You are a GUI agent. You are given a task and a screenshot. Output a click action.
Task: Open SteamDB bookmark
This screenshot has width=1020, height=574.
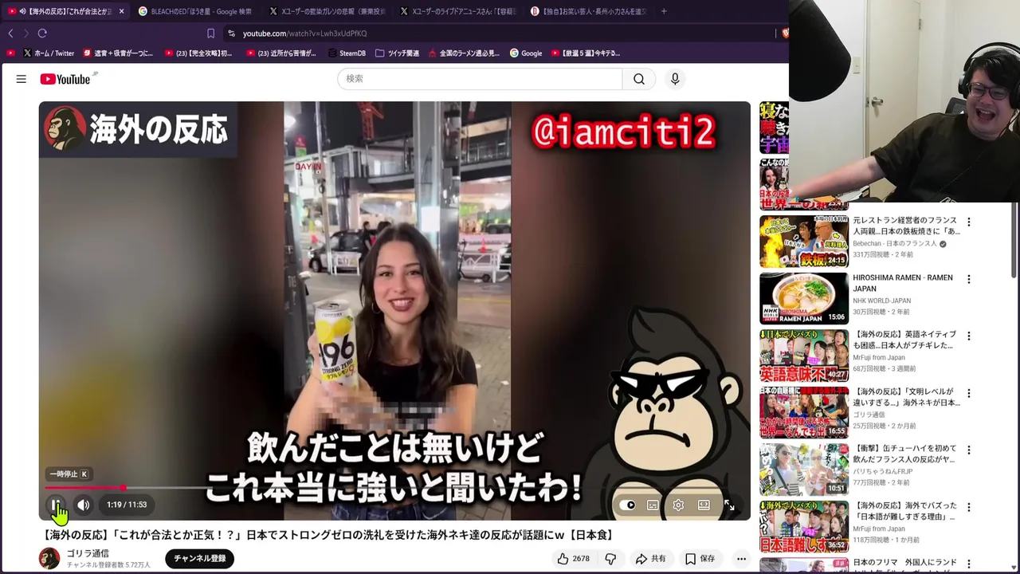click(347, 53)
